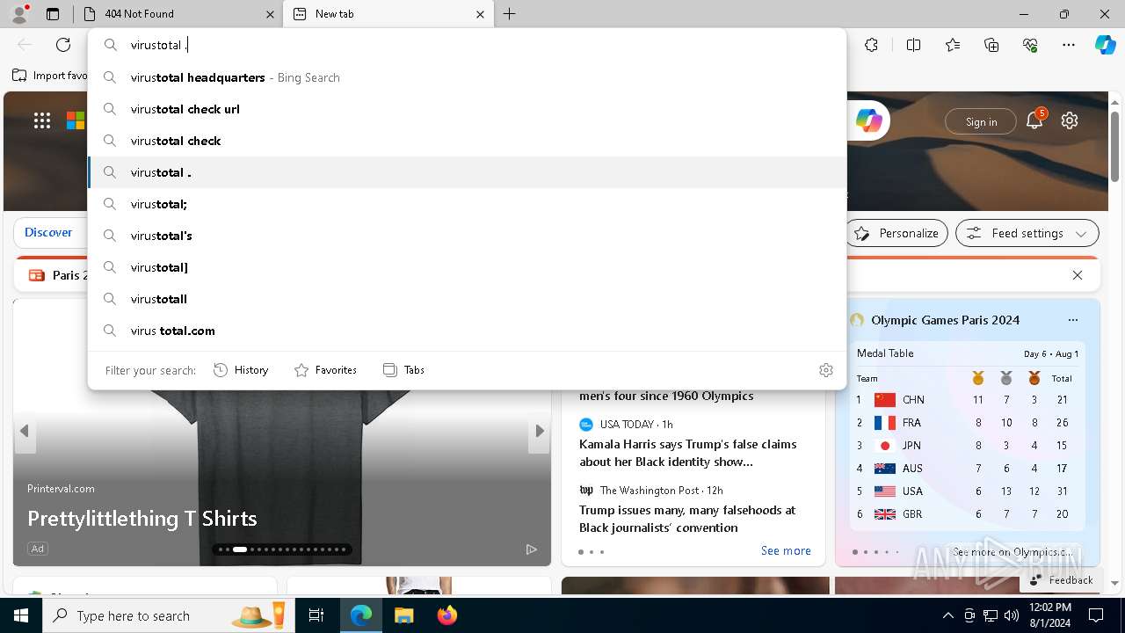The height and width of the screenshot is (633, 1125).
Task: Show next ad slide arrow
Action: click(x=540, y=431)
